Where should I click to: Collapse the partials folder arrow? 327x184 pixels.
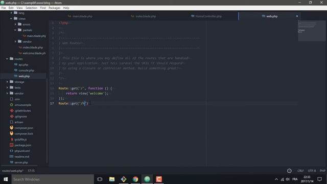click(15, 30)
